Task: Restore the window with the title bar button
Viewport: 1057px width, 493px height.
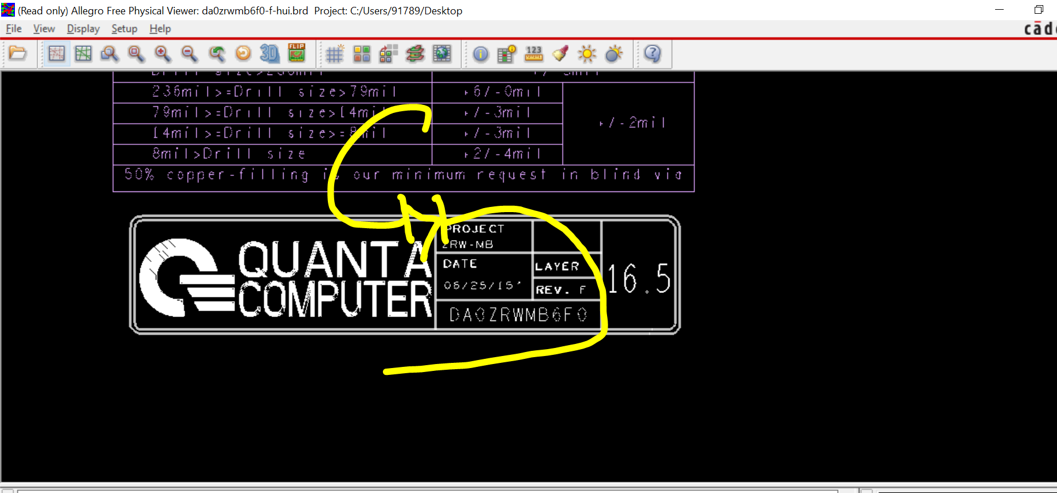Action: (1039, 10)
